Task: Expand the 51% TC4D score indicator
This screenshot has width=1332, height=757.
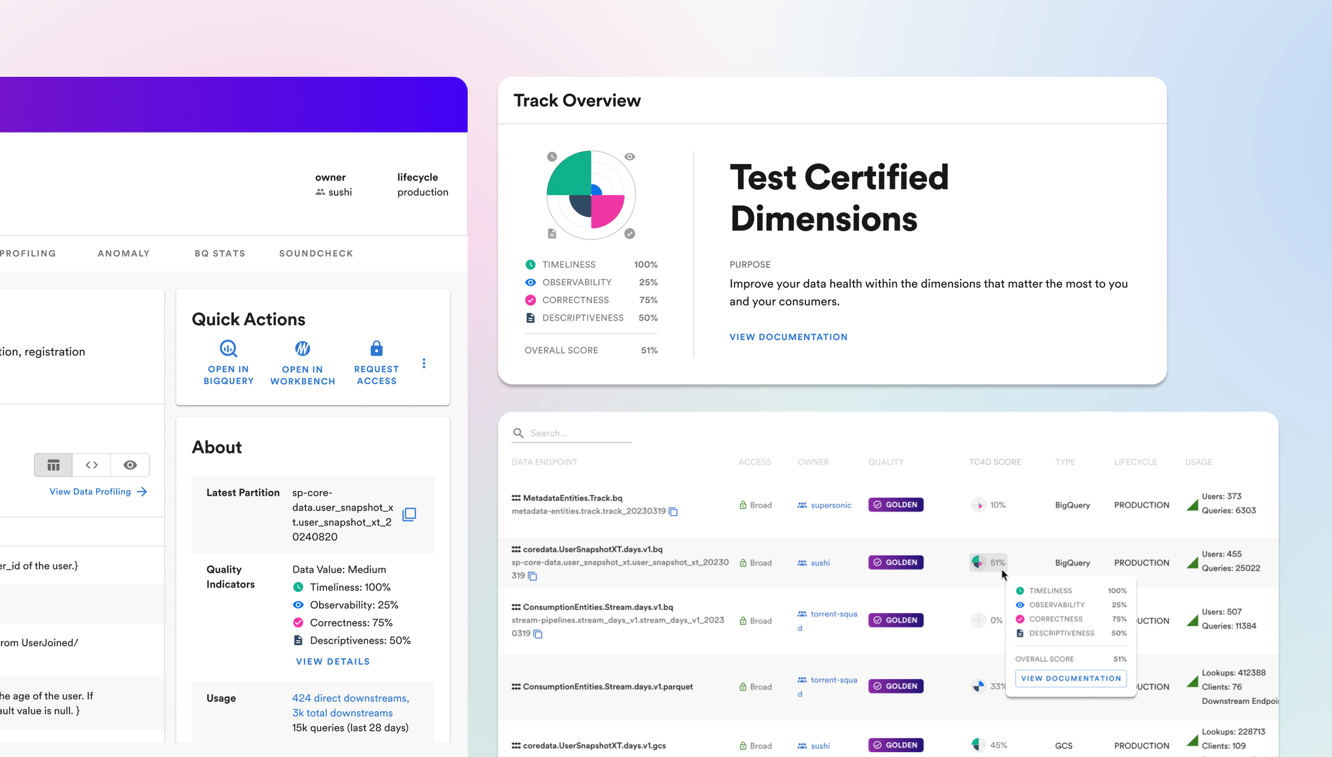Action: pyautogui.click(x=988, y=562)
